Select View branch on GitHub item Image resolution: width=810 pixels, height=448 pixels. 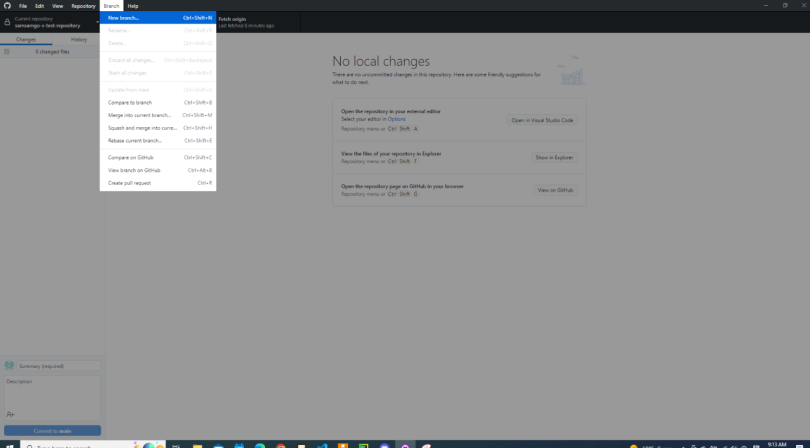[158, 170]
